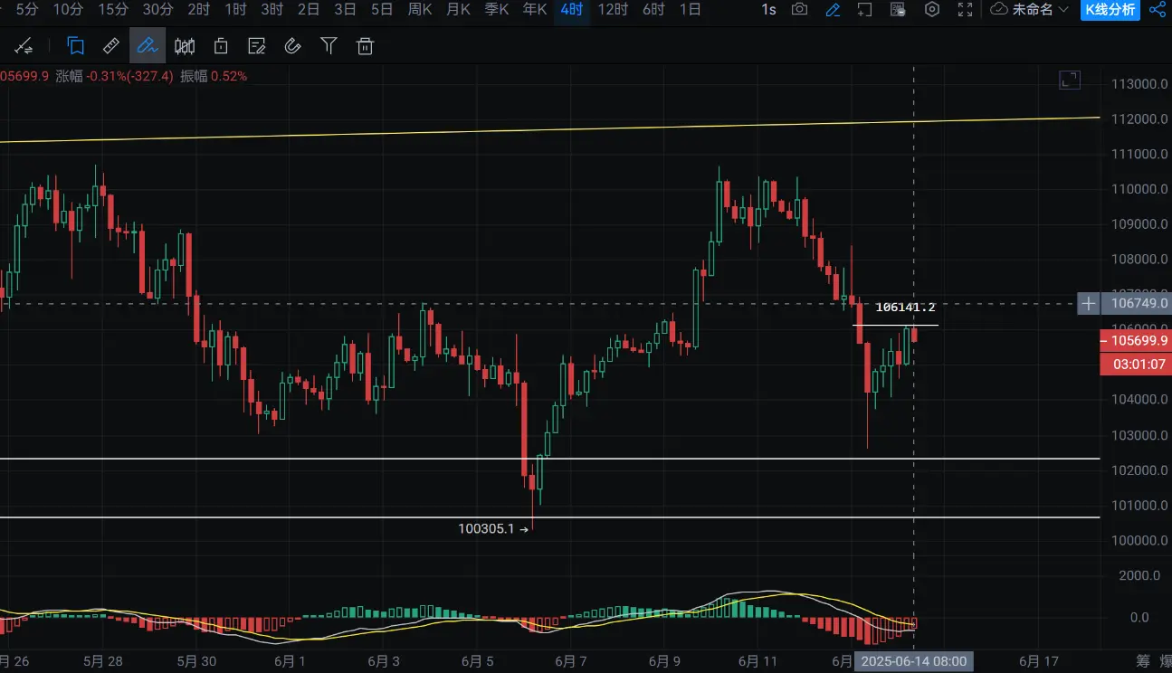
Task: Click the chart maximize corner icon
Action: tap(1070, 80)
